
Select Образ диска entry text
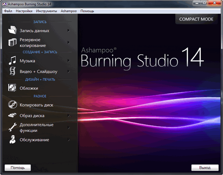(32, 116)
